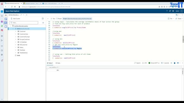Viewport: 184px width, 103px height.
Task: Click the Scope database label
Action: click(x=77, y=19)
